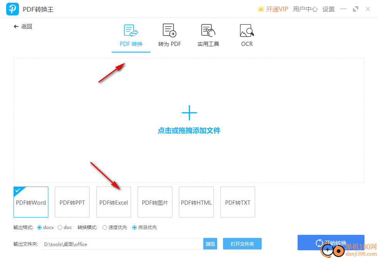Image resolution: width=378 pixels, height=258 pixels.
Task: Click 打开文件夹 button
Action: 242,244
